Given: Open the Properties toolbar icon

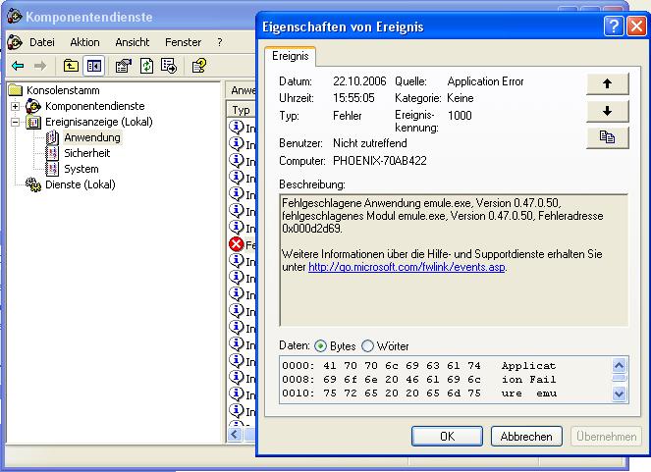Looking at the screenshot, I should 124,66.
